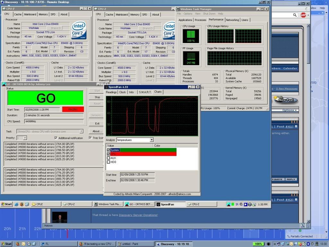This screenshot has width=329, height=247.
Task: Click the GO - ORTHOS taskbar button
Action: point(139,204)
